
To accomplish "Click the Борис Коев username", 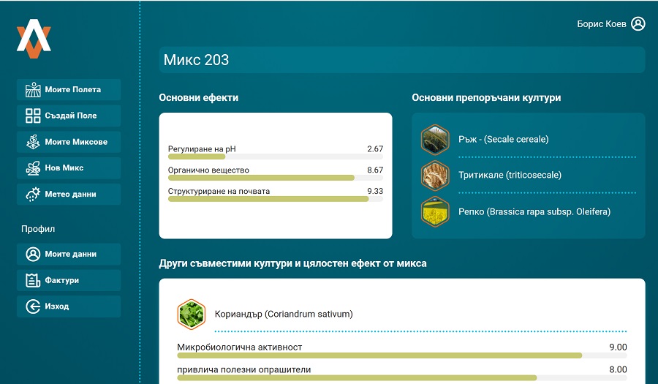I will pos(601,24).
